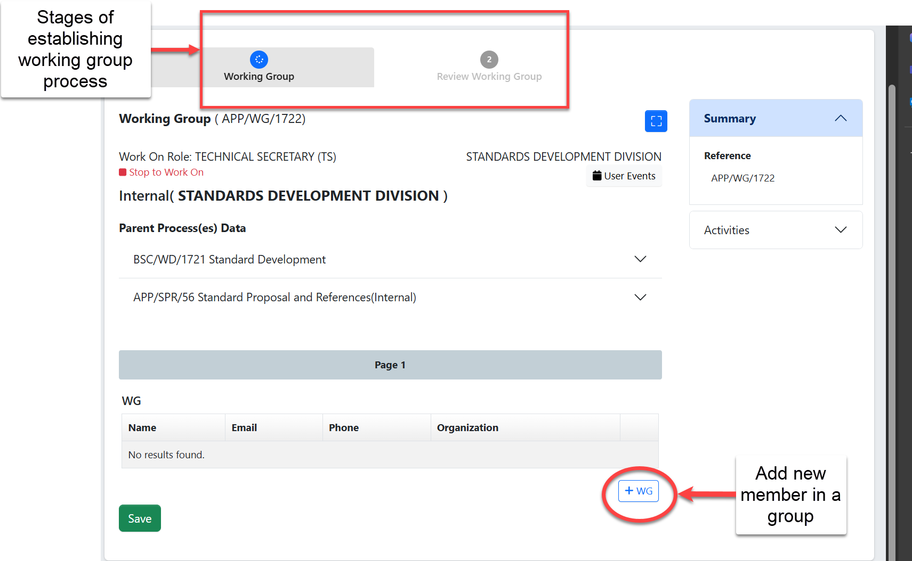Click the Phone column header
Screen dimensions: 912x561
pos(344,427)
